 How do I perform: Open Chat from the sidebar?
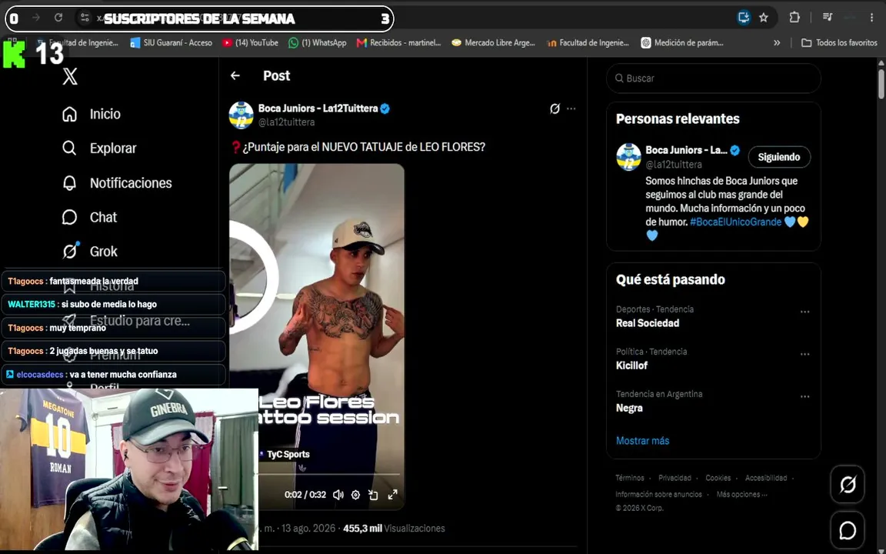point(103,217)
